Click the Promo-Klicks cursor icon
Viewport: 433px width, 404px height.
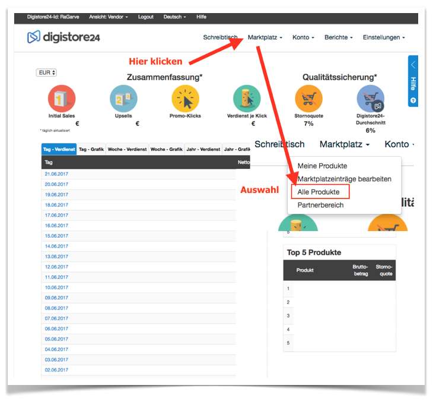[185, 99]
